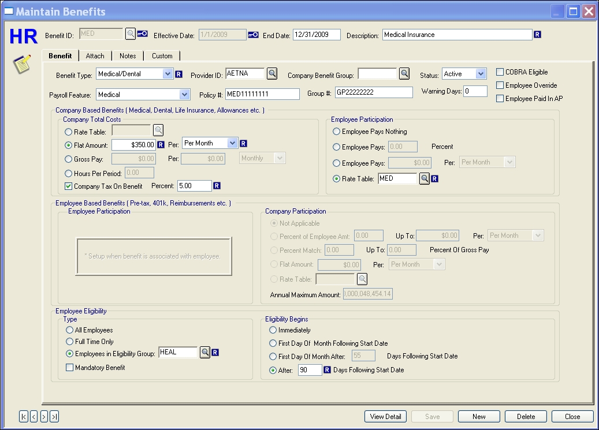
Task: Click the Company Benefit Group input field
Action: coord(377,73)
